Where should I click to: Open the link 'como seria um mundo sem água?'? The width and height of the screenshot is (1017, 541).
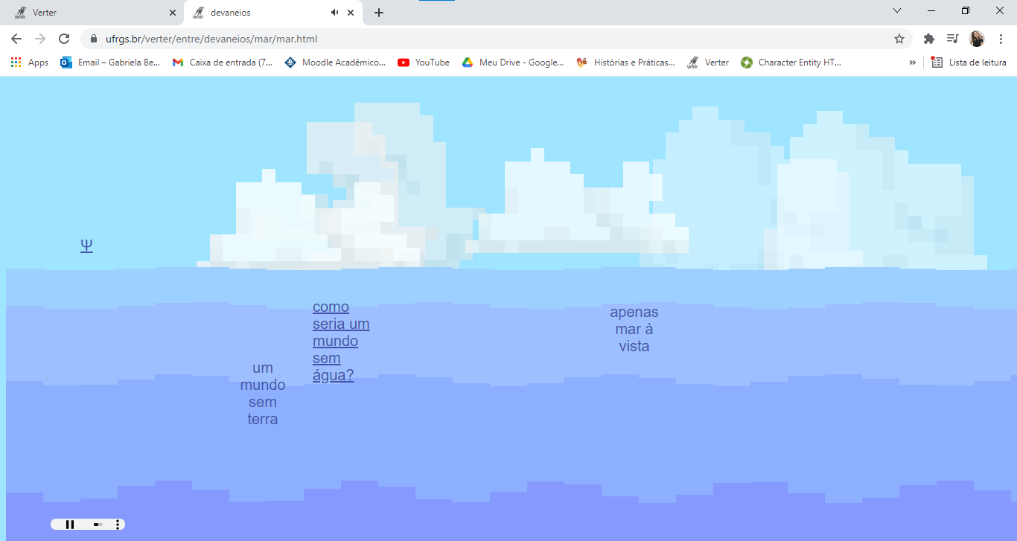(341, 341)
